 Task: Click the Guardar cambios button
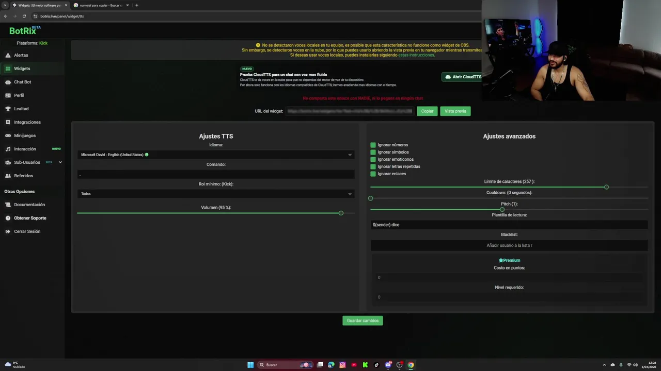pos(363,321)
